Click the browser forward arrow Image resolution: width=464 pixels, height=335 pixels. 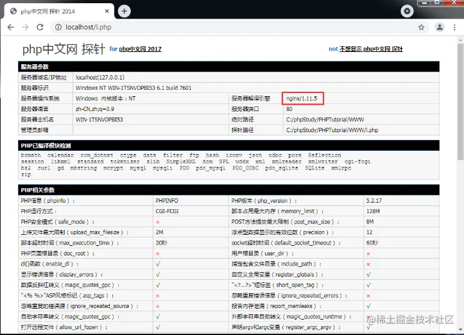[26, 27]
